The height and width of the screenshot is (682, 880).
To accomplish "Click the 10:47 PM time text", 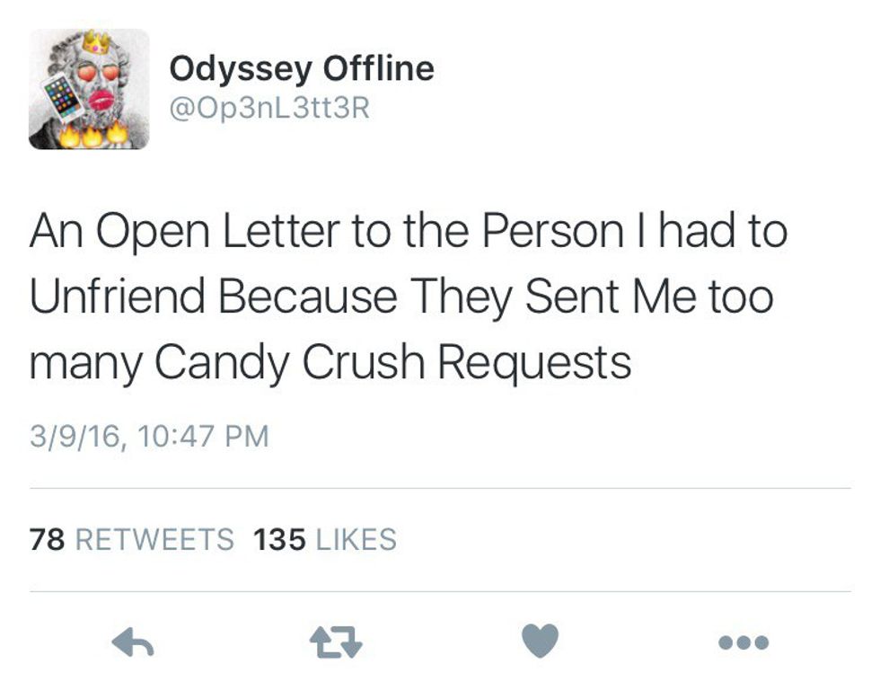I will point(205,437).
